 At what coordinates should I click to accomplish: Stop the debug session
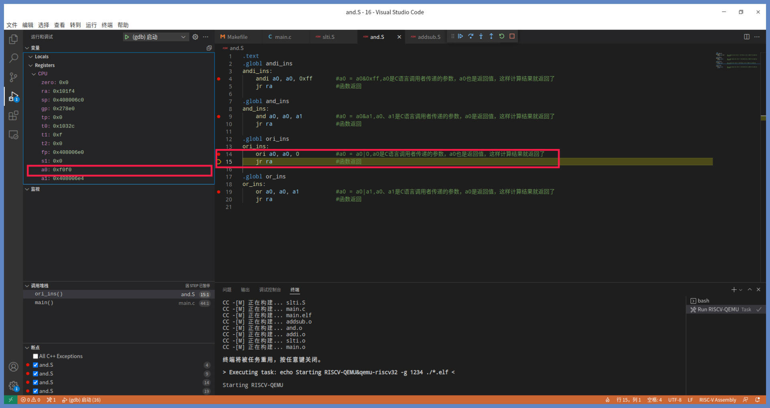click(512, 36)
